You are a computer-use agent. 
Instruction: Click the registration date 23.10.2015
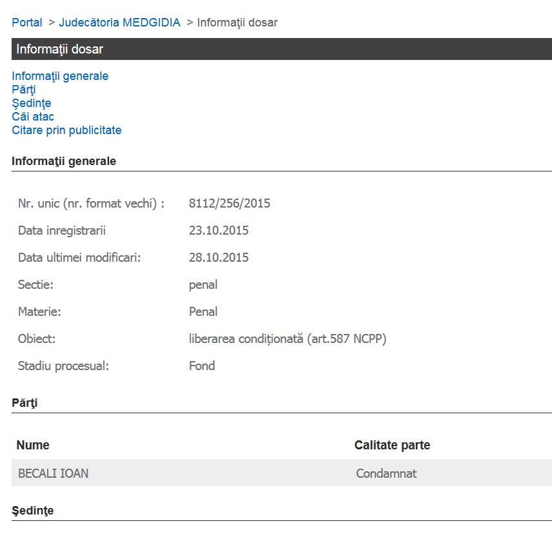tap(219, 231)
